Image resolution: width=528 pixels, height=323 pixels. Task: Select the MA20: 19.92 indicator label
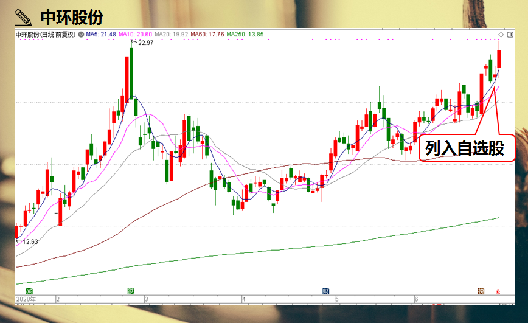[172, 34]
